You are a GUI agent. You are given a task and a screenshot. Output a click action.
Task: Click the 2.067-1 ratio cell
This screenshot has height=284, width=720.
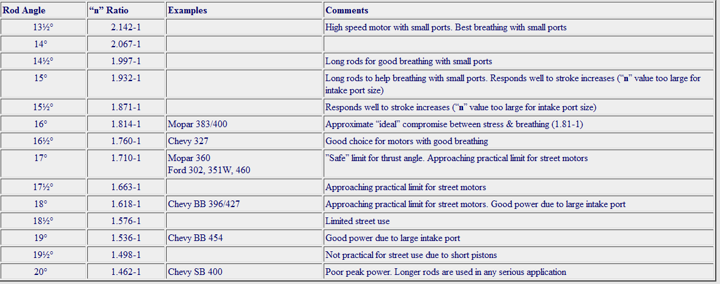pos(126,44)
